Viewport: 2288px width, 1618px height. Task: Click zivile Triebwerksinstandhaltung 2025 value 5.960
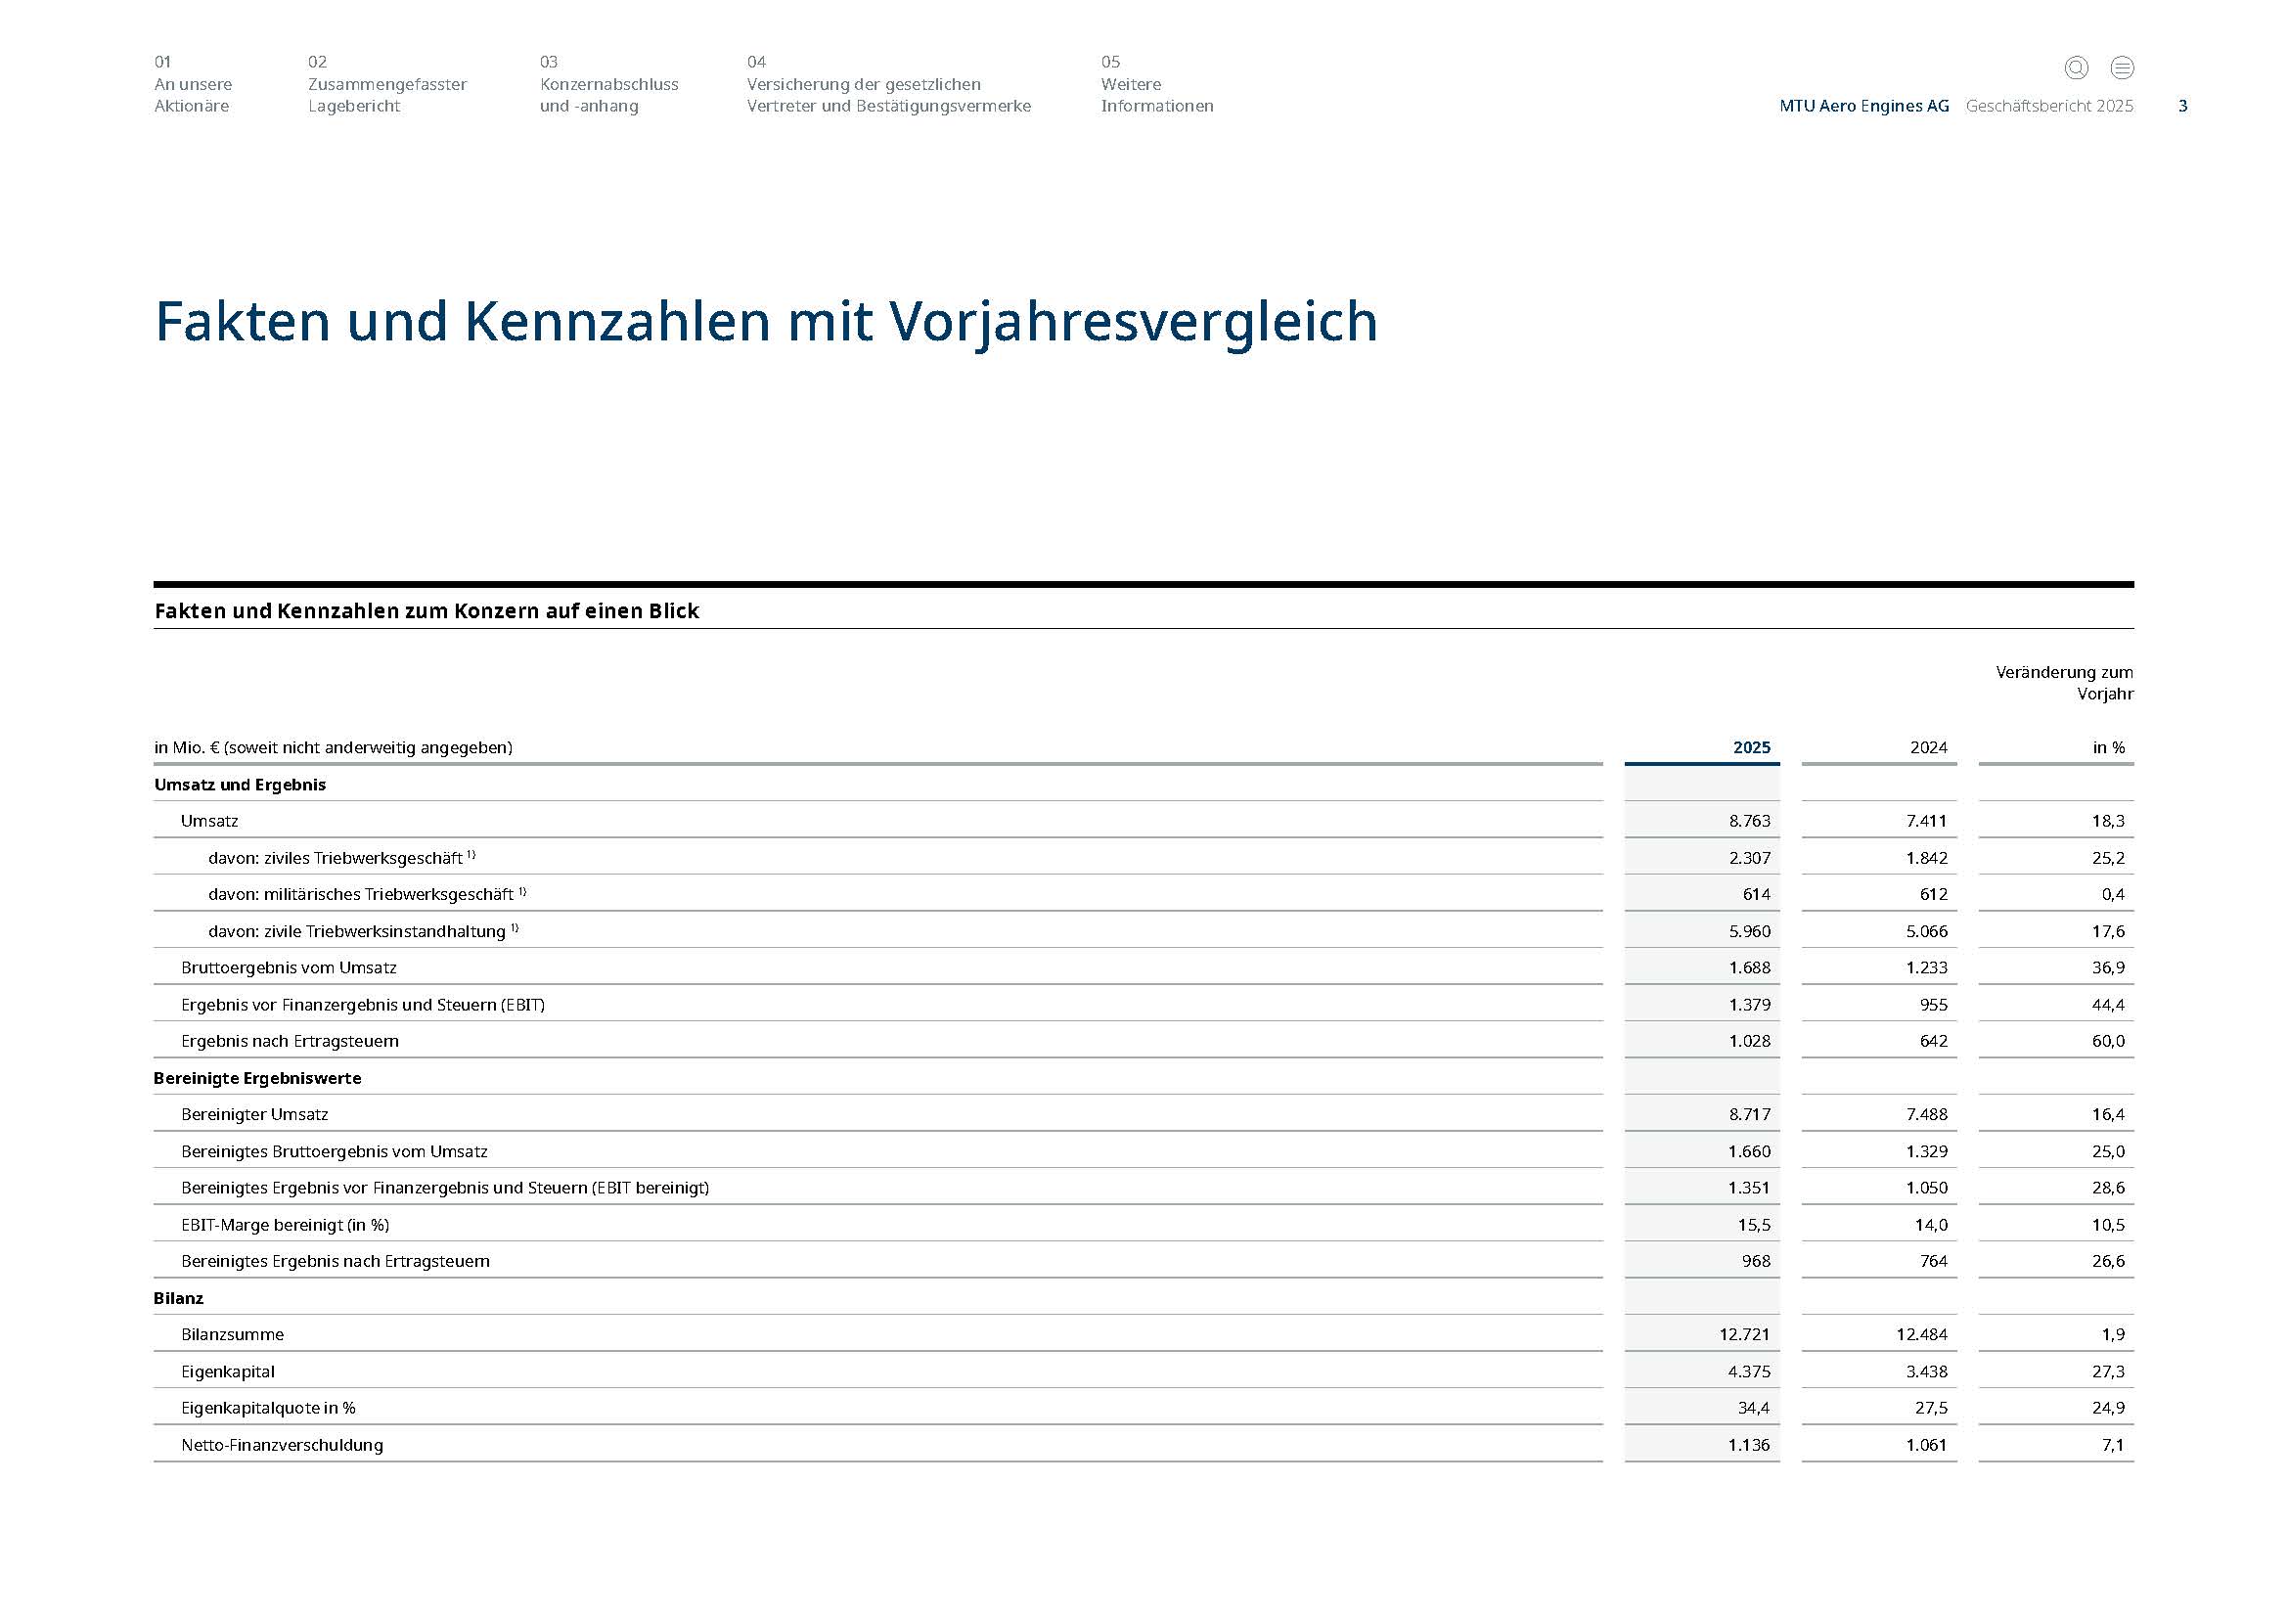coord(1750,931)
